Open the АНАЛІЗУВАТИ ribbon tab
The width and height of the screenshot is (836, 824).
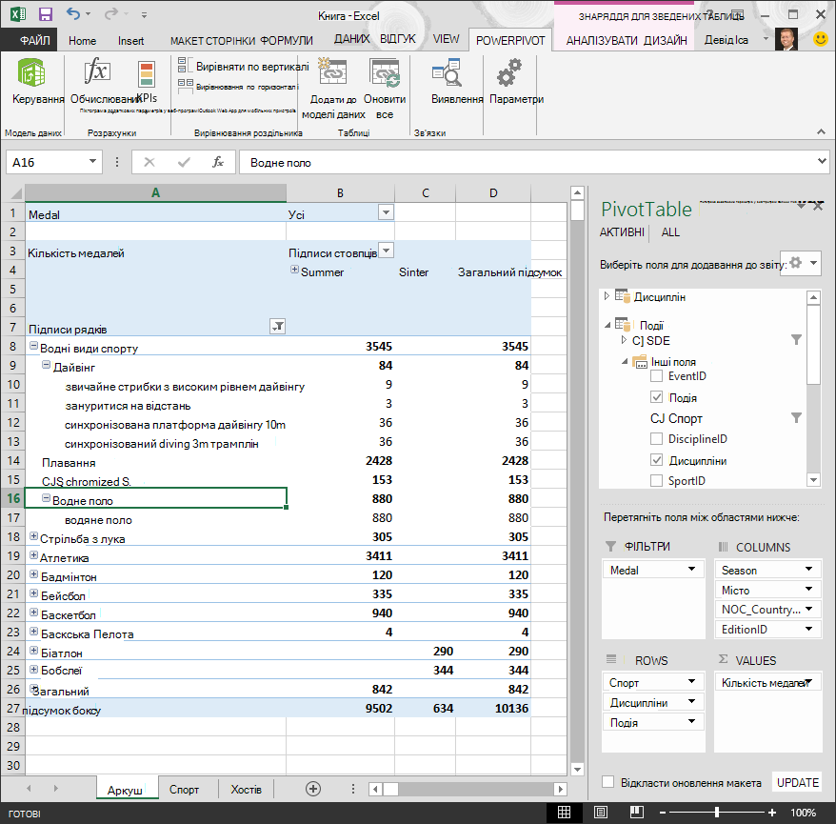click(602, 41)
